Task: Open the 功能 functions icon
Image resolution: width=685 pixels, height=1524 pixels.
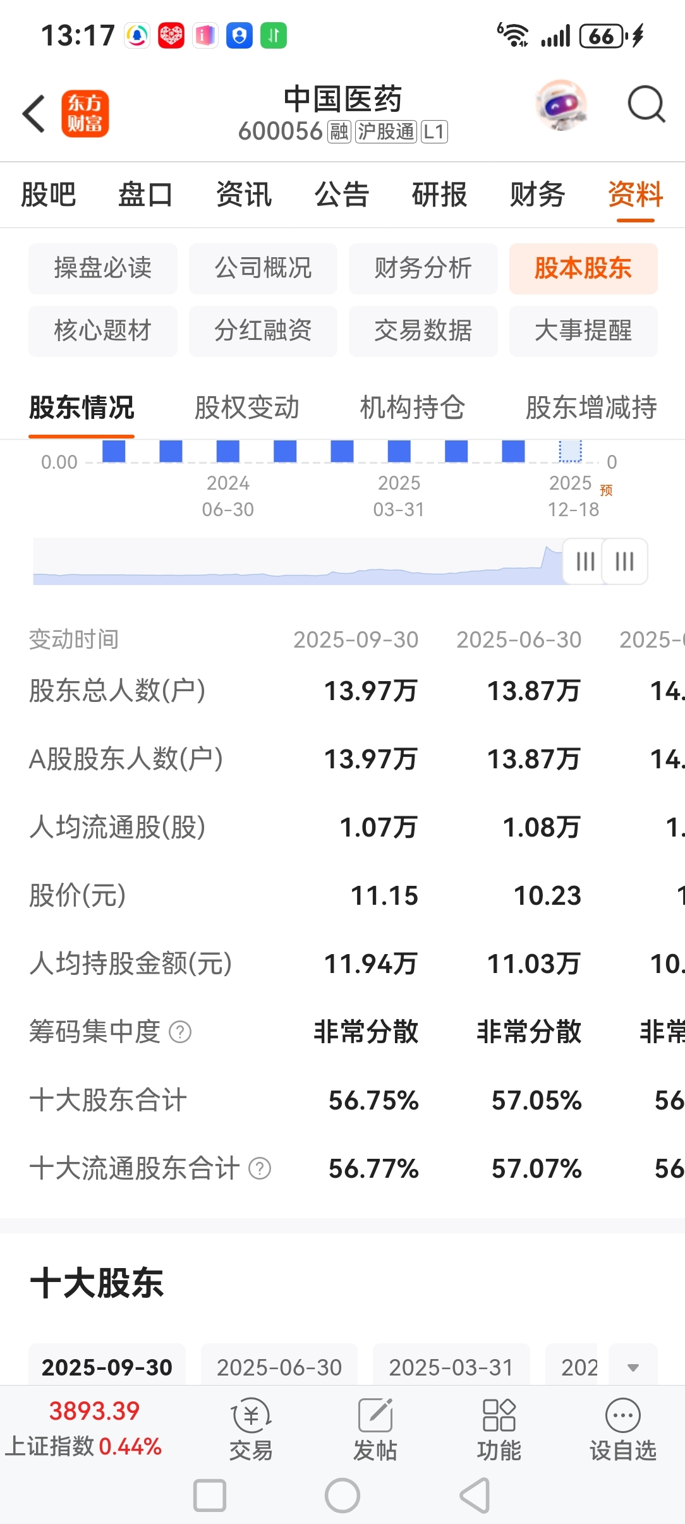Action: [499, 1429]
